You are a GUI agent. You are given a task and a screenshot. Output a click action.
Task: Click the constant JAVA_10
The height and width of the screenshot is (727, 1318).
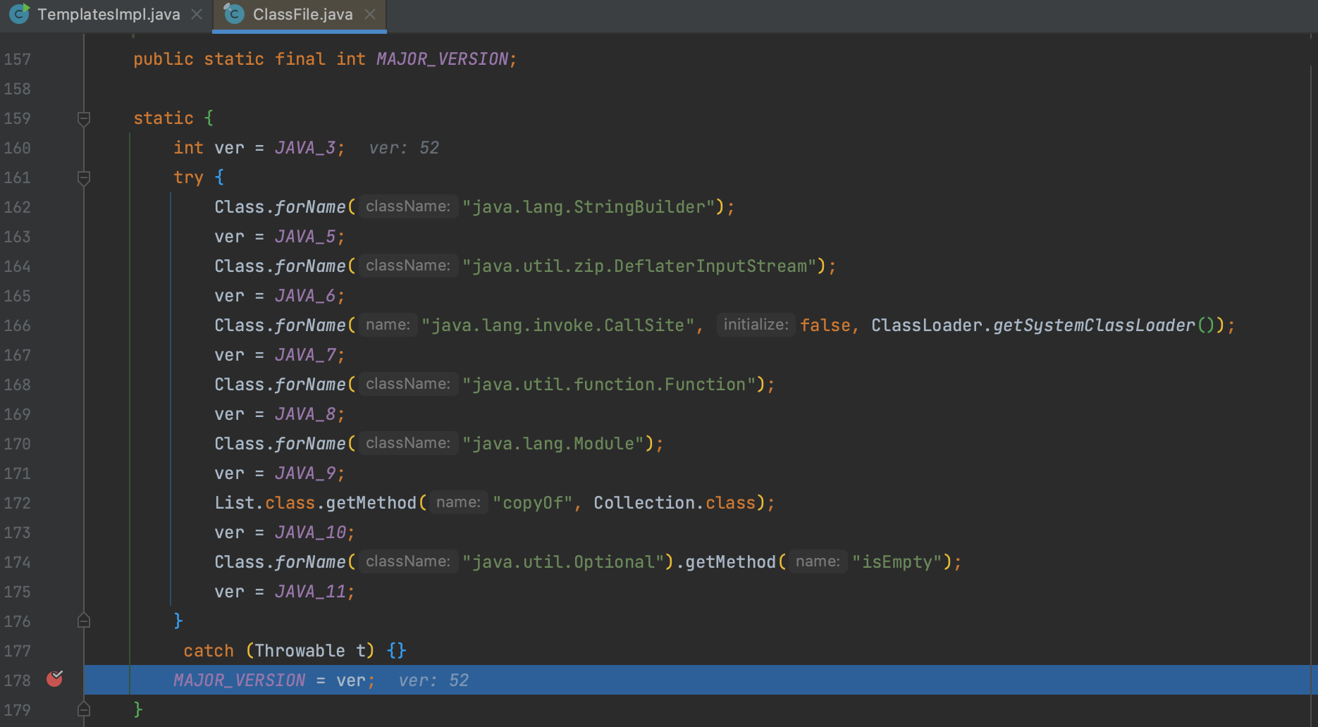[310, 533]
